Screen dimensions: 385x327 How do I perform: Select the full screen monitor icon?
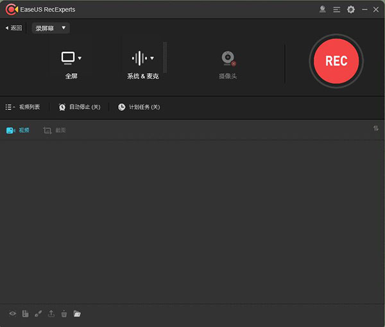pos(68,58)
